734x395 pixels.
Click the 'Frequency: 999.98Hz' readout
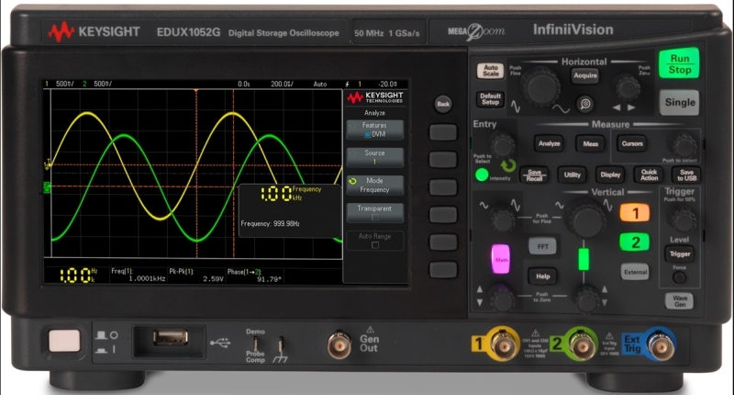point(270,224)
